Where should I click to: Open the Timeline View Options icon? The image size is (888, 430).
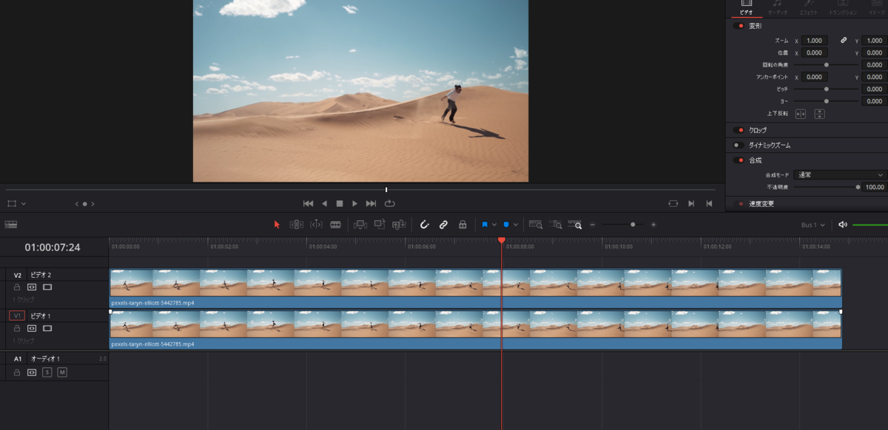coord(11,225)
